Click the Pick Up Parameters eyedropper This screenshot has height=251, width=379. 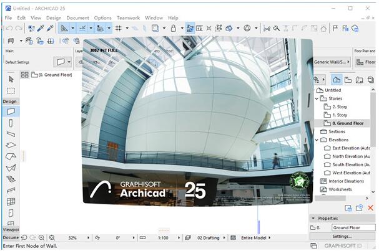click(41, 28)
